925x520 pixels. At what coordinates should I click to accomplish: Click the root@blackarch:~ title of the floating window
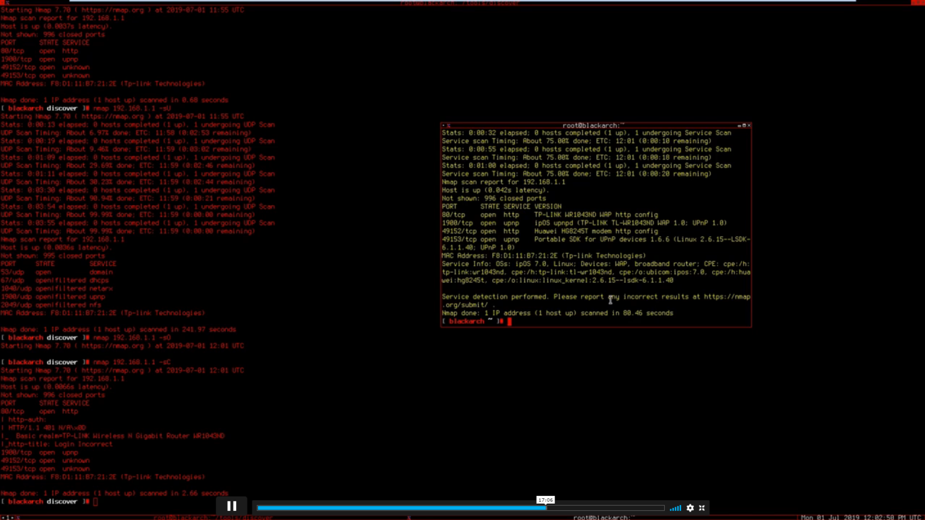pyautogui.click(x=593, y=125)
